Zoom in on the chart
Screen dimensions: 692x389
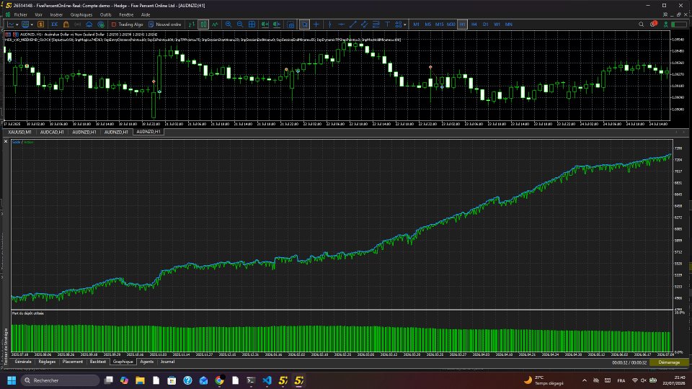[229, 24]
